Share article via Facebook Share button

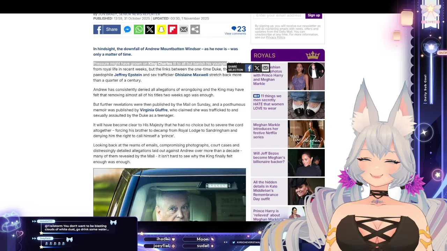click(107, 29)
